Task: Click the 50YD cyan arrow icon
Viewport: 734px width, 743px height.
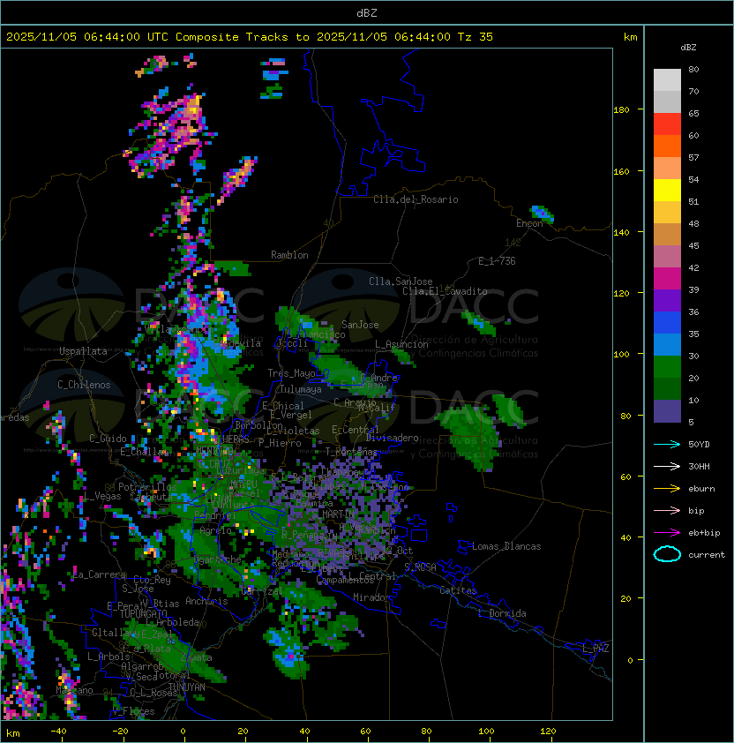Action: click(667, 445)
